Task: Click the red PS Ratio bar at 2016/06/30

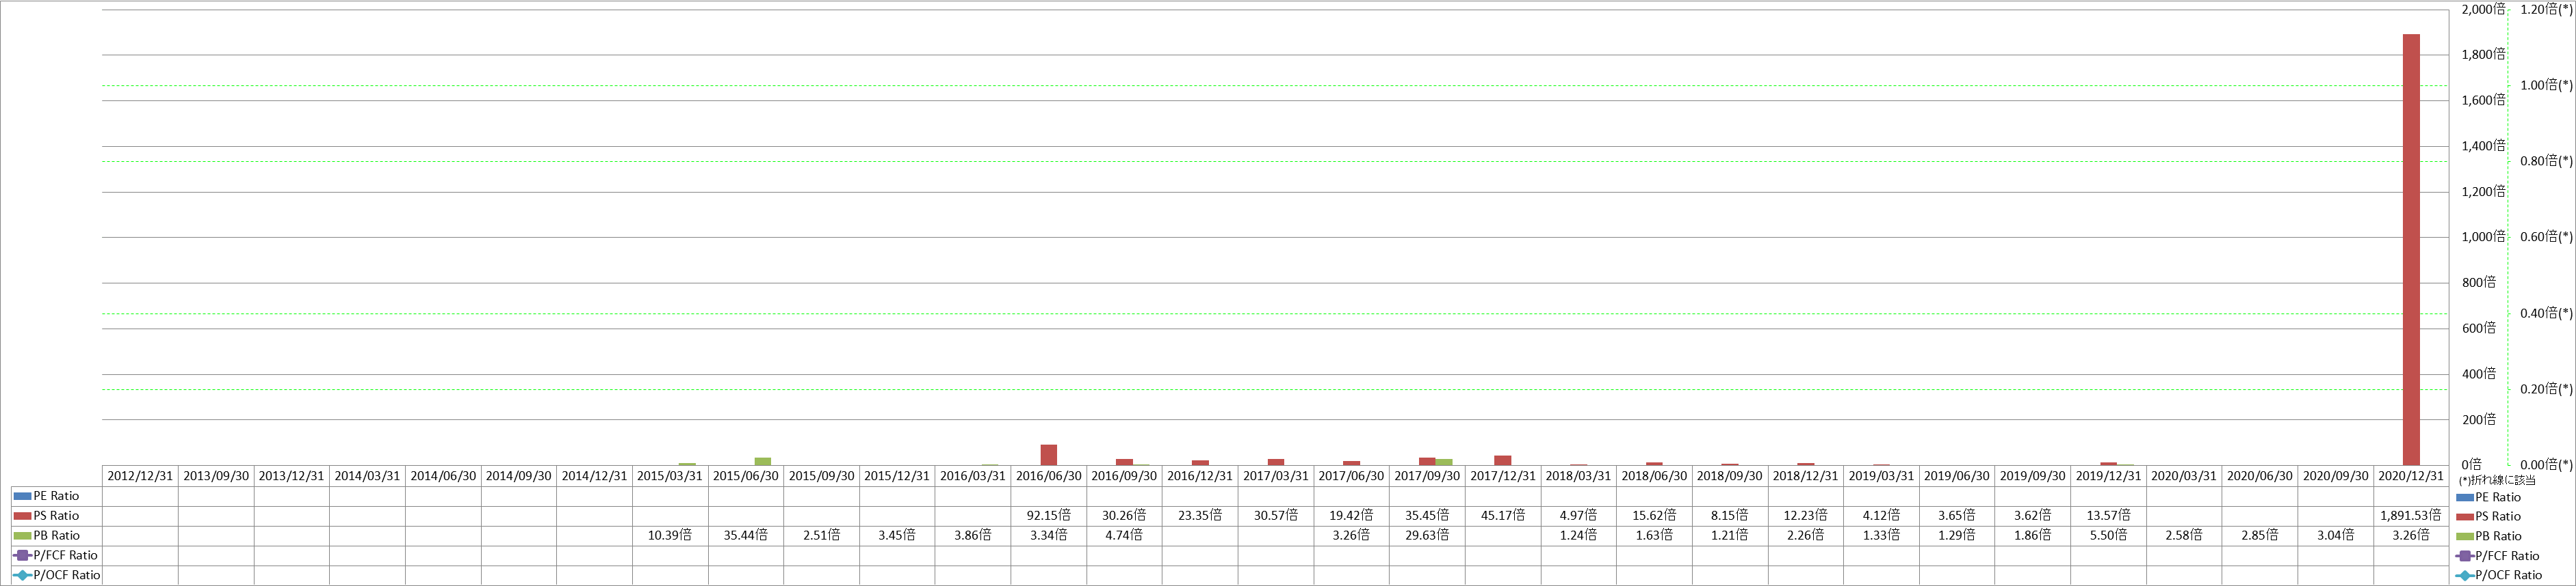Action: point(1048,456)
